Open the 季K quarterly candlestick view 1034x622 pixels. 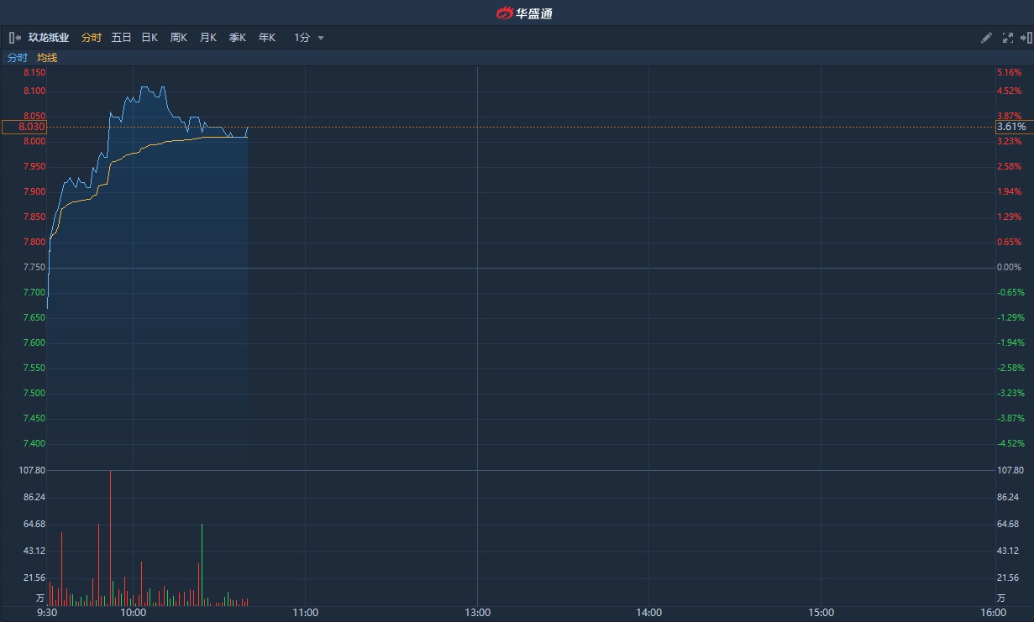pyautogui.click(x=237, y=38)
